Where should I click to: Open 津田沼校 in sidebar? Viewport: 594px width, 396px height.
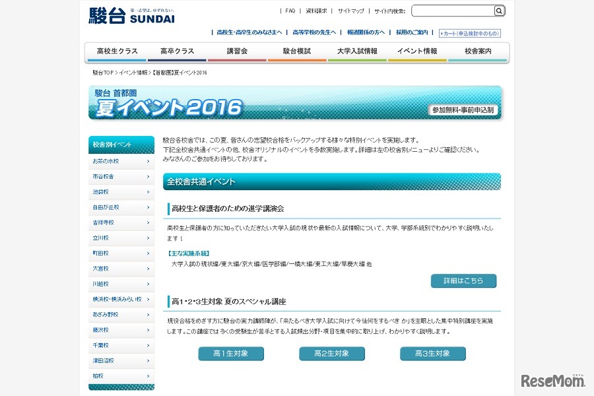click(x=121, y=361)
